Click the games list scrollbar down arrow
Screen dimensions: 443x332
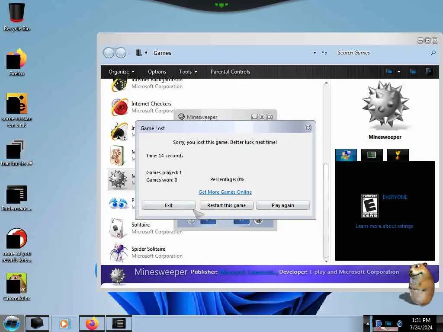pos(326,261)
